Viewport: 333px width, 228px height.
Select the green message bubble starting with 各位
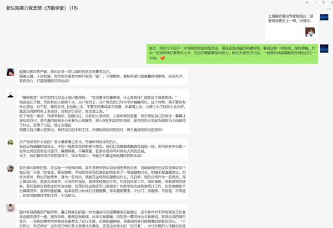tap(232, 53)
